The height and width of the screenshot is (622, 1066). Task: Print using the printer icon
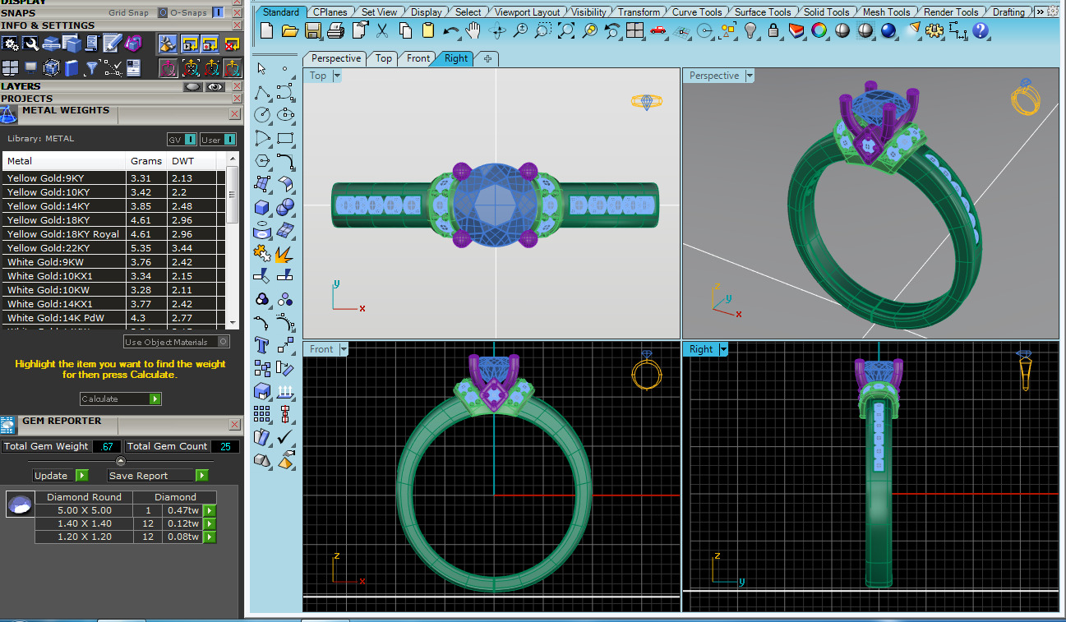coord(336,31)
